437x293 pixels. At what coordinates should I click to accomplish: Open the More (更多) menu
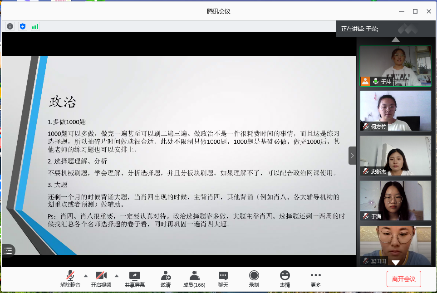tap(316, 276)
